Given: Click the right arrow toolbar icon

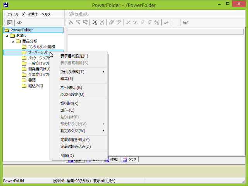Looking at the screenshot, I should (x=166, y=22).
